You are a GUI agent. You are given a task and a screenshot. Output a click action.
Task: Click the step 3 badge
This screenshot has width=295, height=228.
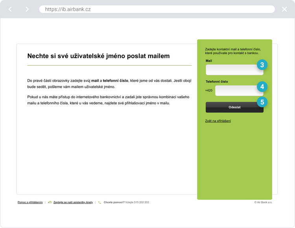tap(262, 64)
